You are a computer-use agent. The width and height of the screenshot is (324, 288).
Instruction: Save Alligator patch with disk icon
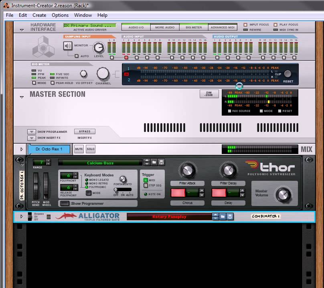pos(230,216)
